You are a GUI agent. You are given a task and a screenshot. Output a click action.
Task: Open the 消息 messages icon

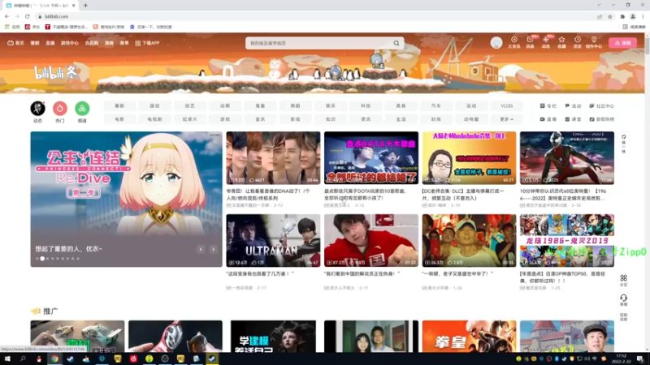tap(531, 42)
